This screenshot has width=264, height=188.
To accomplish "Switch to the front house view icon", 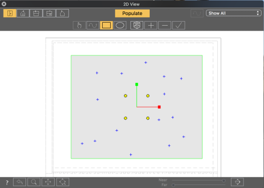I will click(x=23, y=14).
